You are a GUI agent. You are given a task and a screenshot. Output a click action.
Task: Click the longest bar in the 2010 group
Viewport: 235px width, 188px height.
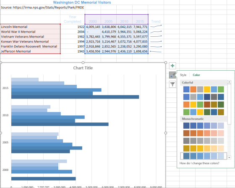pyautogui.click(x=60, y=124)
